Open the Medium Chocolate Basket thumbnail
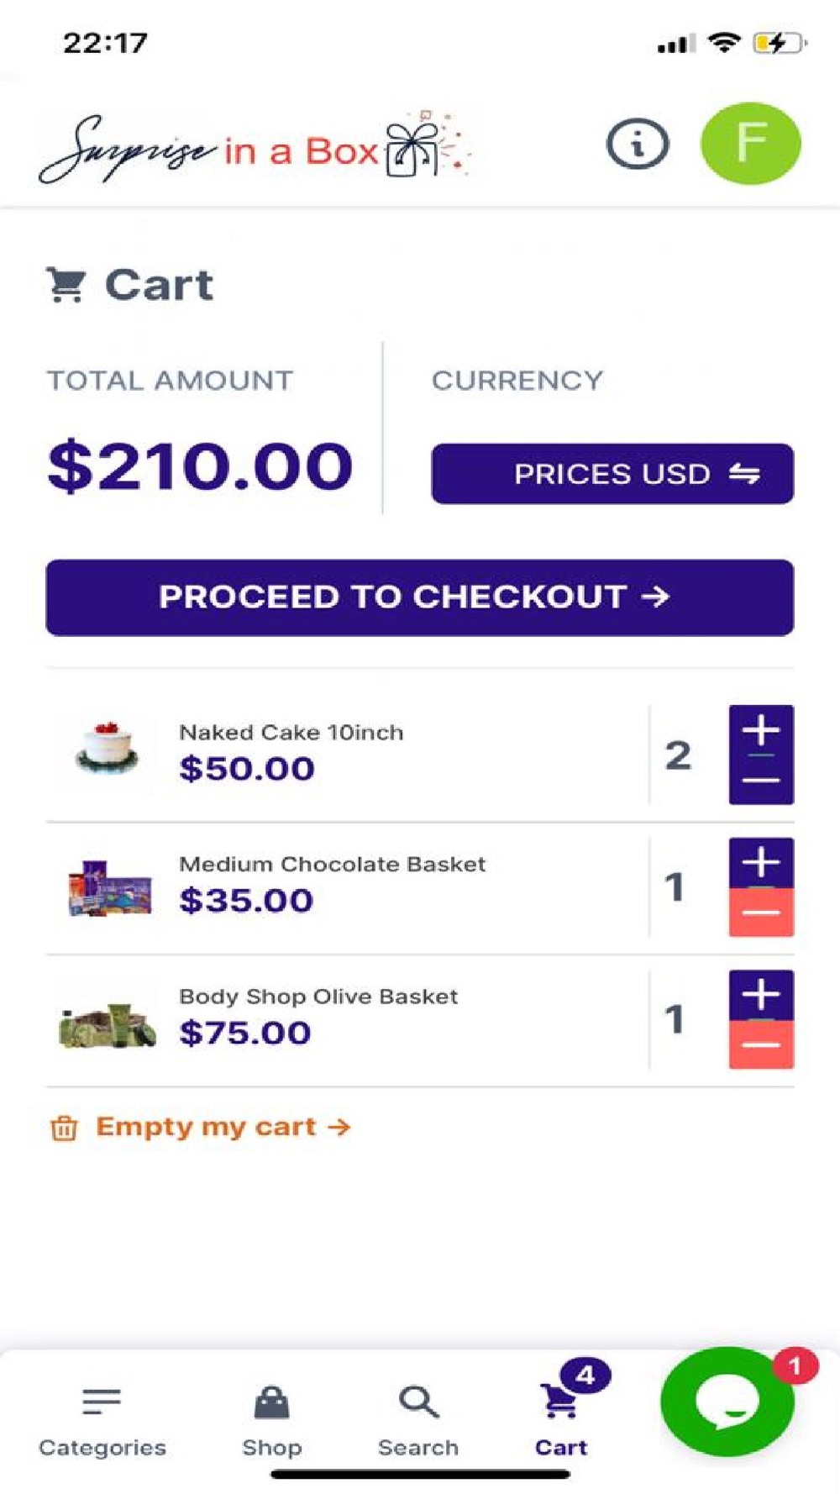Viewport: 840px width, 1494px height. [x=109, y=887]
